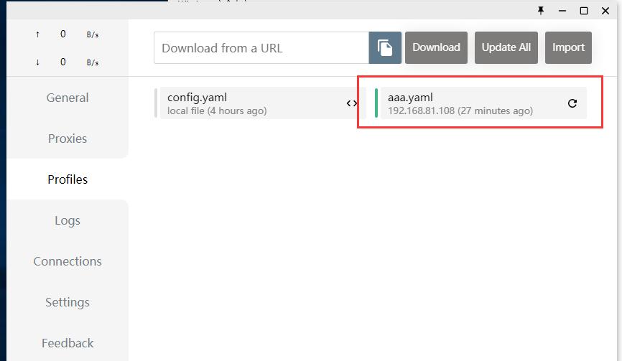
Task: Click the Import button
Action: tap(568, 47)
